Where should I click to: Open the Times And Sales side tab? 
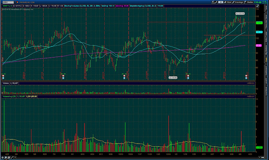(266, 21)
